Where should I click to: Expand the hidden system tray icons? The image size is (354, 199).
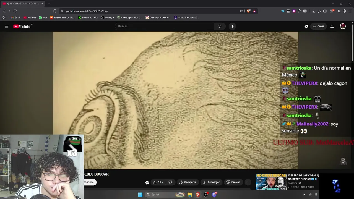304,195
